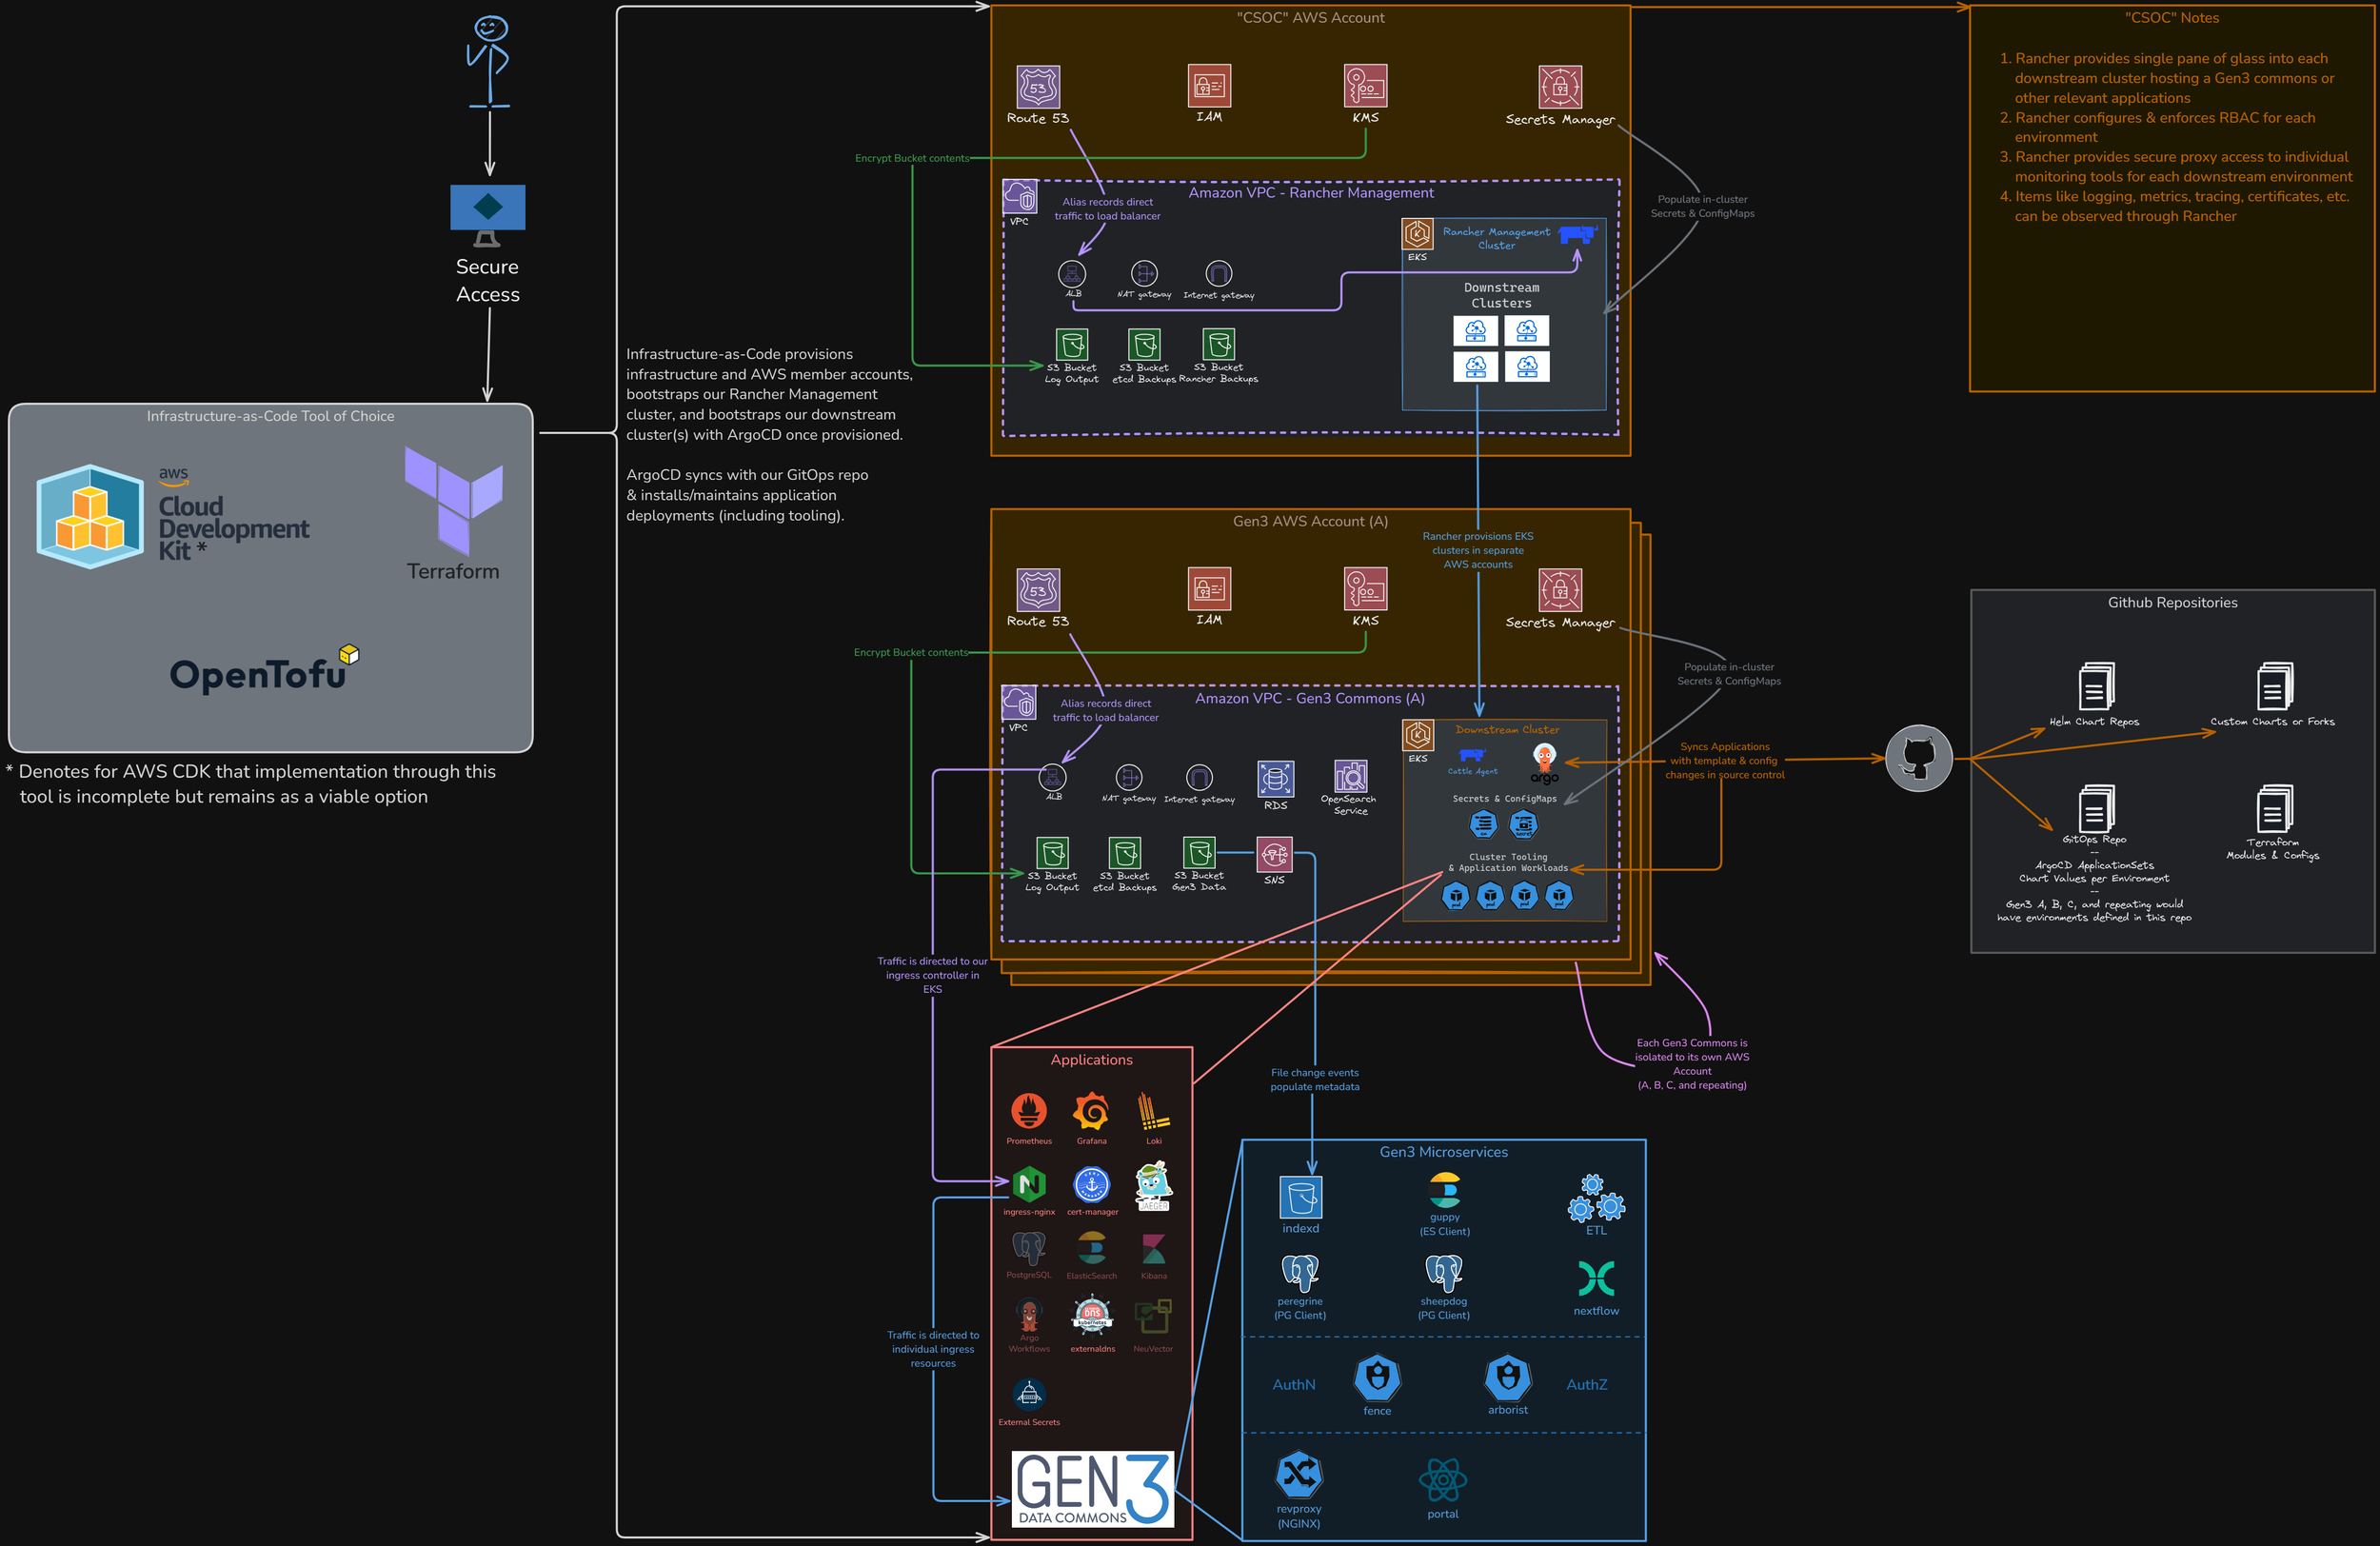Click the ingress-nginx icon
The width and height of the screenshot is (2380, 1546).
(1028, 1185)
